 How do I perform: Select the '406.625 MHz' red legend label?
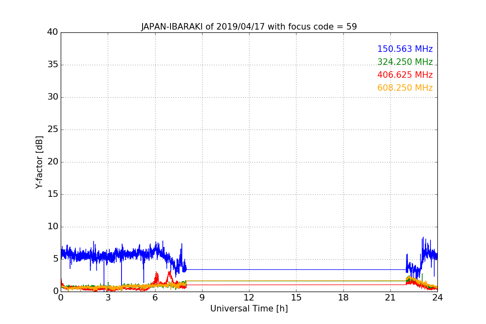click(405, 75)
